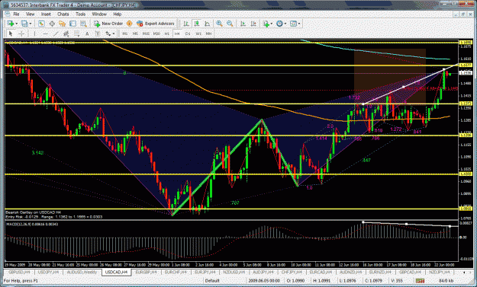Enable chart auto scroll icon
This screenshot has width=477, height=287.
243,24
